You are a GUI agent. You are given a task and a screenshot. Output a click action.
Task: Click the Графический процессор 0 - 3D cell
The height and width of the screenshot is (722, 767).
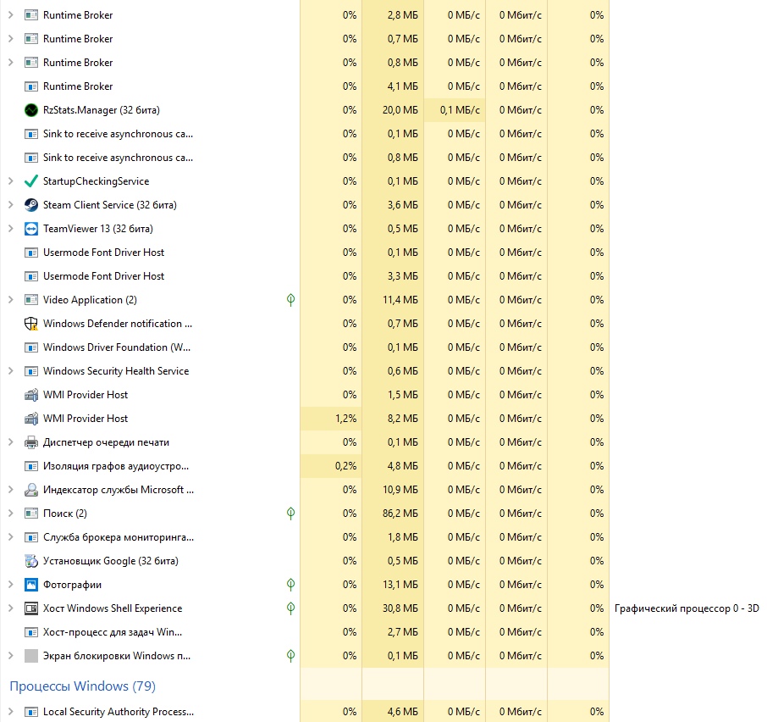pyautogui.click(x=687, y=608)
